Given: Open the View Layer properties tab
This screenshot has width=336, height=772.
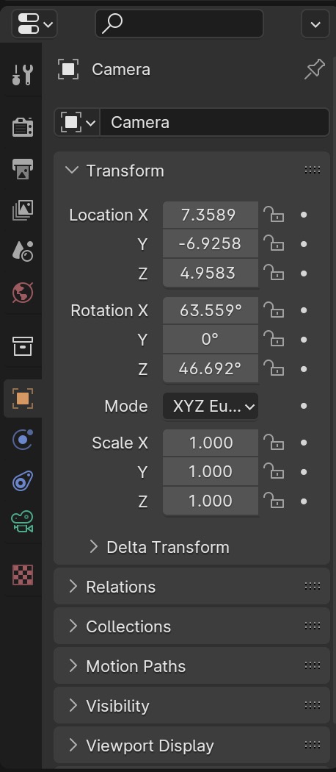Looking at the screenshot, I should 22,210.
